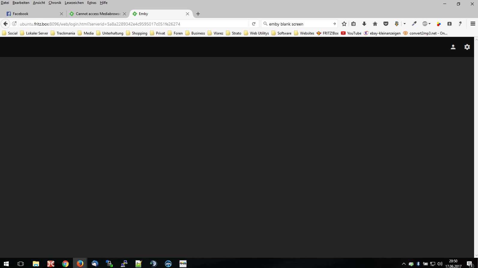Viewport: 478px width, 268px height.
Task: Click the orange download helper extension icon
Action: click(x=396, y=24)
